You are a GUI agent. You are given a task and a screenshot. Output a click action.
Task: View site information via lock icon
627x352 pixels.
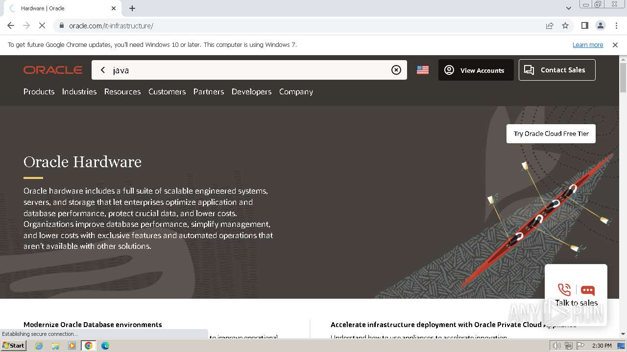click(61, 25)
